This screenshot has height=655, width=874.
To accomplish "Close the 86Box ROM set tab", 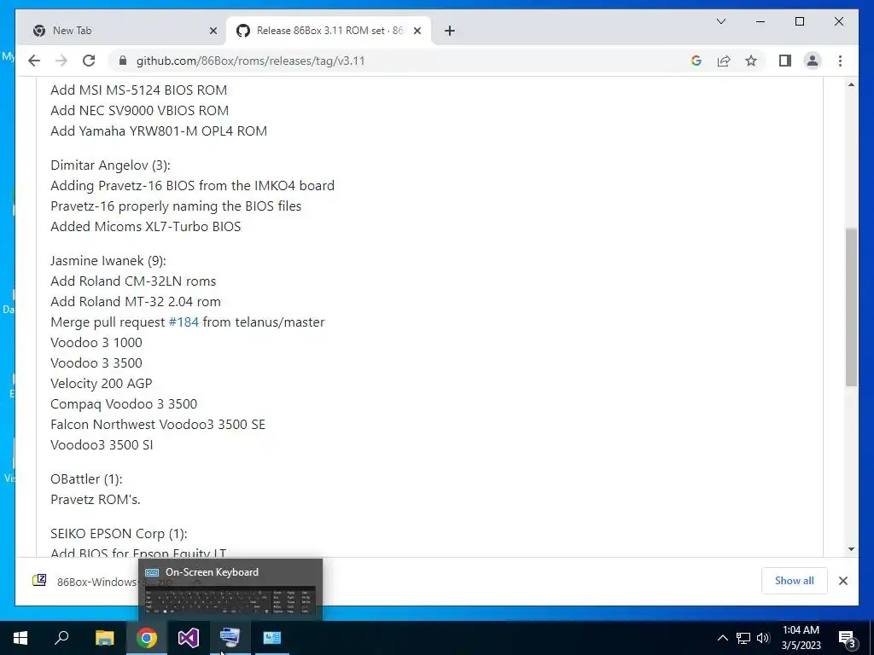I will pos(417,32).
